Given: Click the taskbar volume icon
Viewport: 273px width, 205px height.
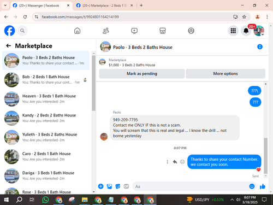Looking at the screenshot, I should tap(238, 200).
